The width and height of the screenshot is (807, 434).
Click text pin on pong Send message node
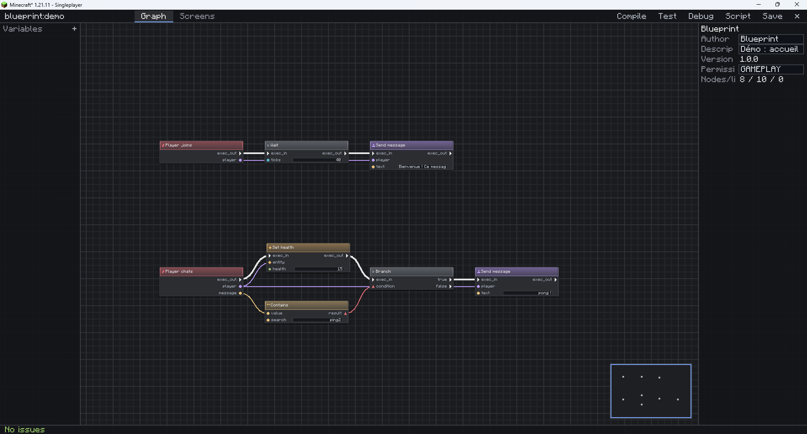click(x=479, y=293)
